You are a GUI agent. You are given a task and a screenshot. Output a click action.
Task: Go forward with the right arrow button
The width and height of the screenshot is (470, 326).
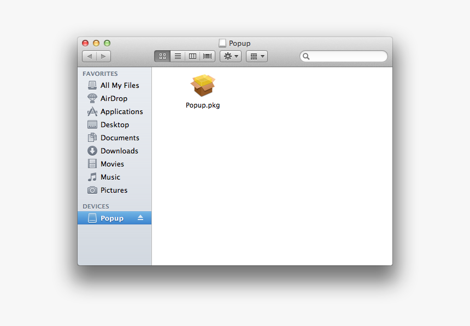(104, 56)
